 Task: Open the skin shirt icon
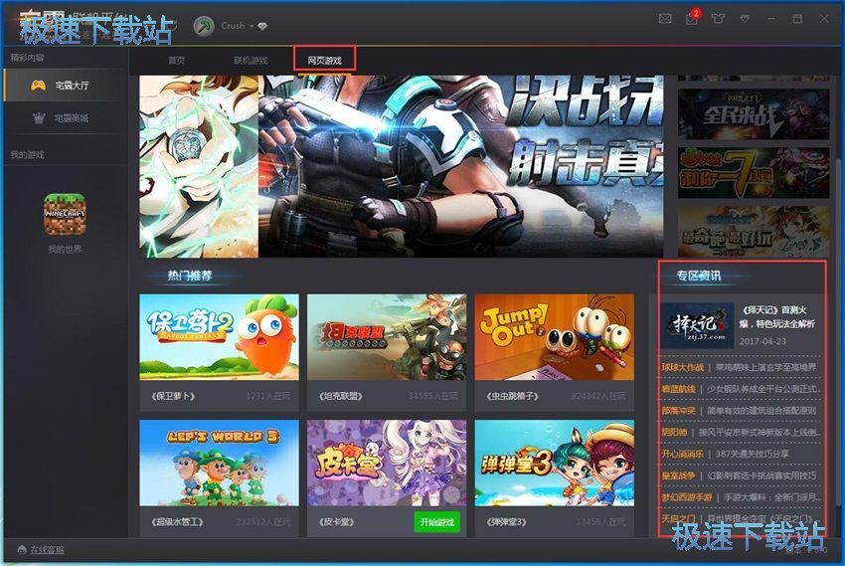718,19
